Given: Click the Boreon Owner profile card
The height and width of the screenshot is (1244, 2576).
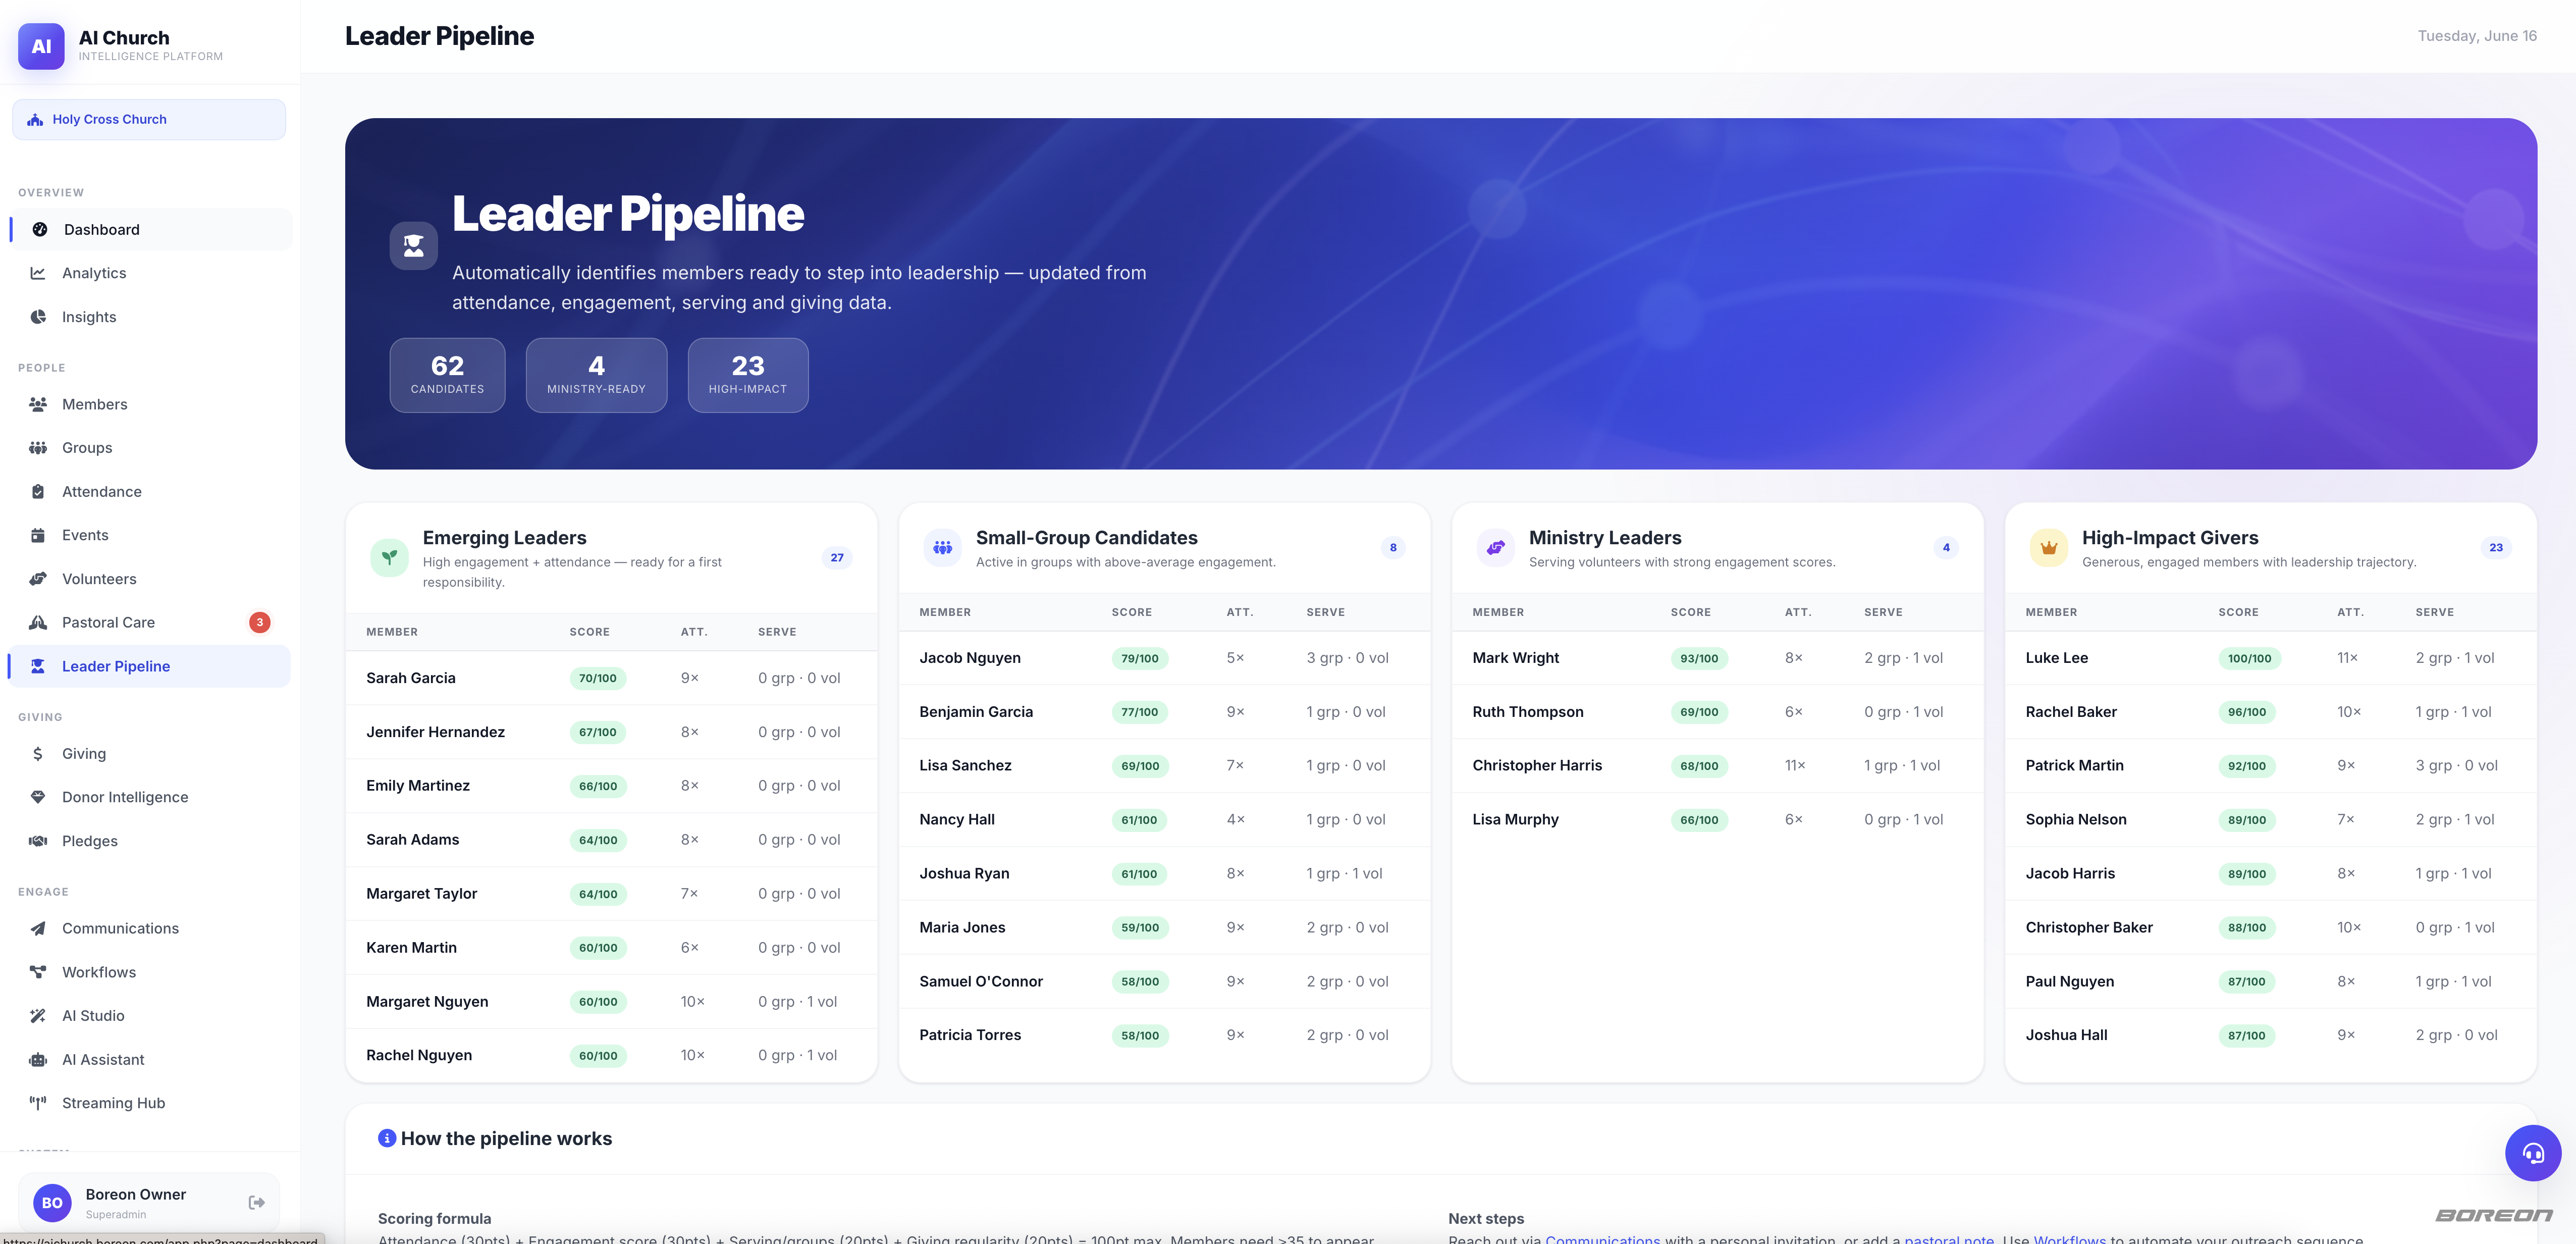Looking at the screenshot, I should coord(149,1203).
